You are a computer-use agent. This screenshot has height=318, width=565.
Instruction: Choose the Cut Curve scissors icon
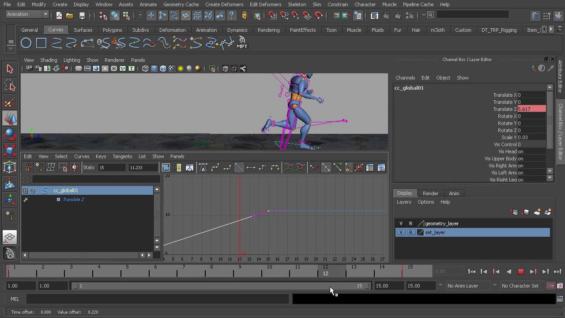[x=118, y=43]
